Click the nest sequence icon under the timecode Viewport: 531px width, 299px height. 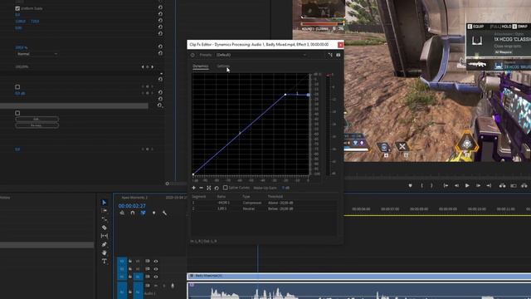point(122,213)
